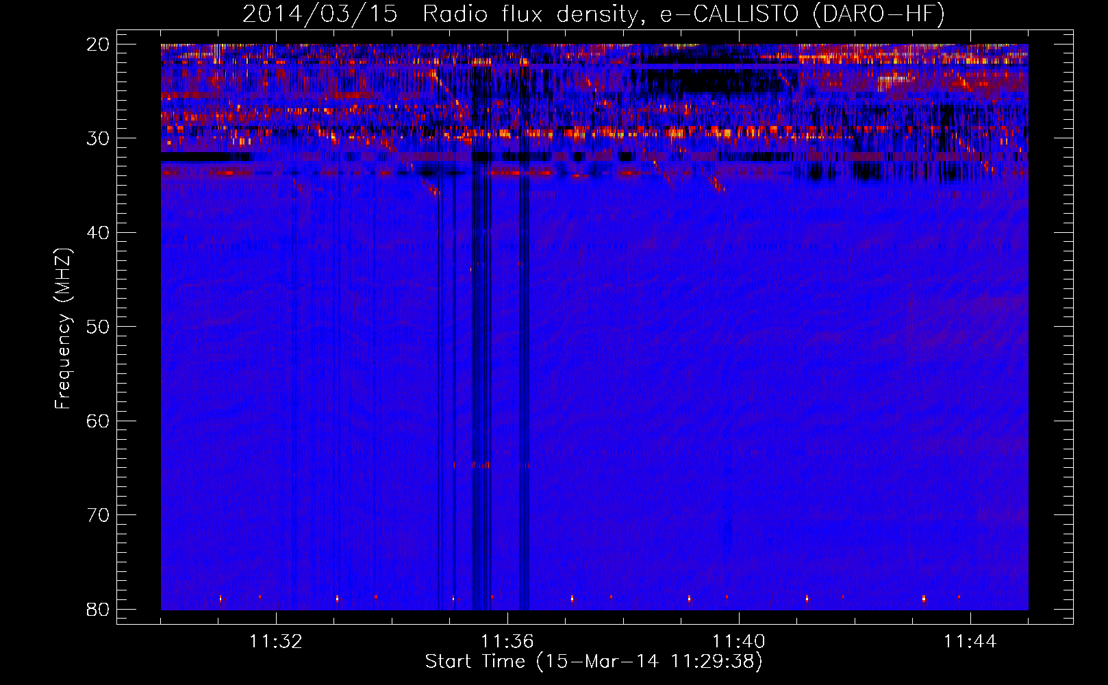
Task: Click the 20 MHz frequency axis label
Action: (98, 45)
